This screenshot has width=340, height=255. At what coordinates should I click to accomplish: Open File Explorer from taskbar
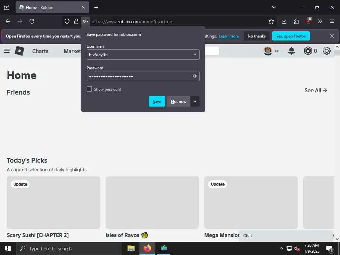click(x=131, y=248)
